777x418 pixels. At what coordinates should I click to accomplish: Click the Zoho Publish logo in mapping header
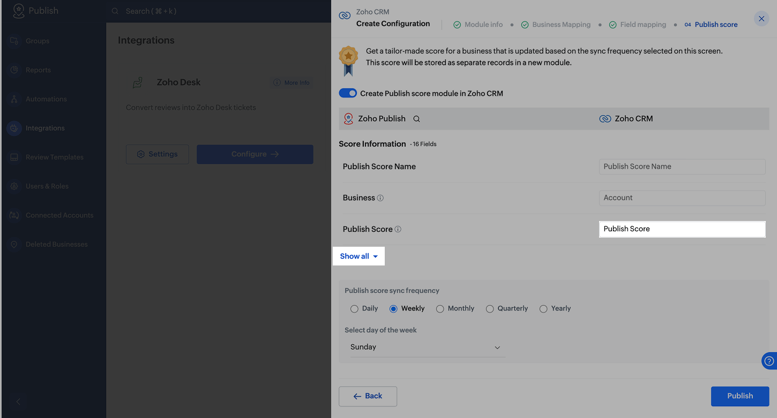[348, 119]
